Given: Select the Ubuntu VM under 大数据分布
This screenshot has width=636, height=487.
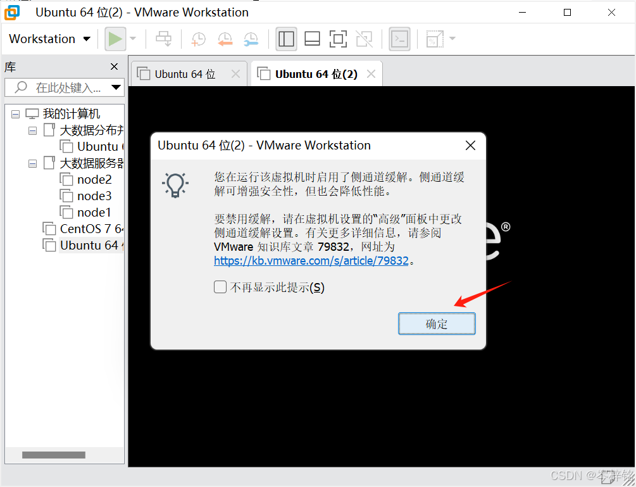Looking at the screenshot, I should pyautogui.click(x=100, y=146).
